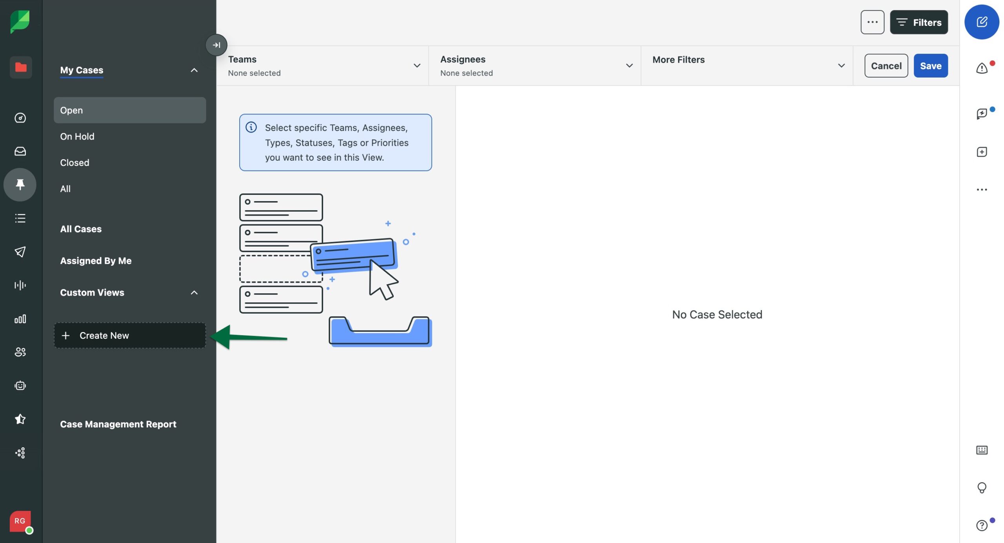
Task: Select the On Hold cases view
Action: [x=77, y=136]
